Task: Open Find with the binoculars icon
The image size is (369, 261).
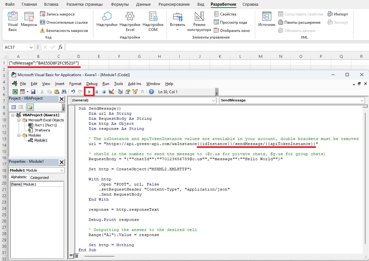Action: [x=64, y=92]
